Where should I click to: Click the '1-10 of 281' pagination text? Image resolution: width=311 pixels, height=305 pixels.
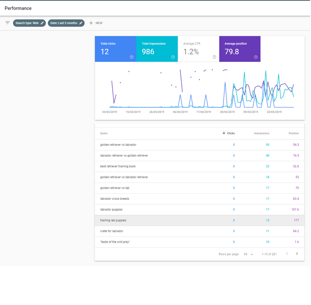pyautogui.click(x=269, y=254)
